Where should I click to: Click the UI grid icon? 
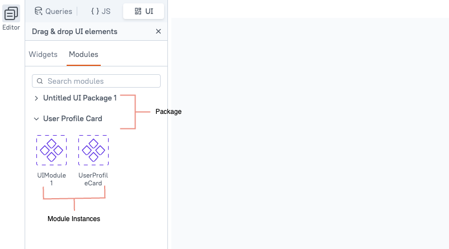point(138,11)
